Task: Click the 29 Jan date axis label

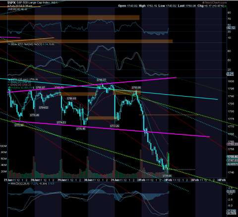Action: [x=61, y=180]
